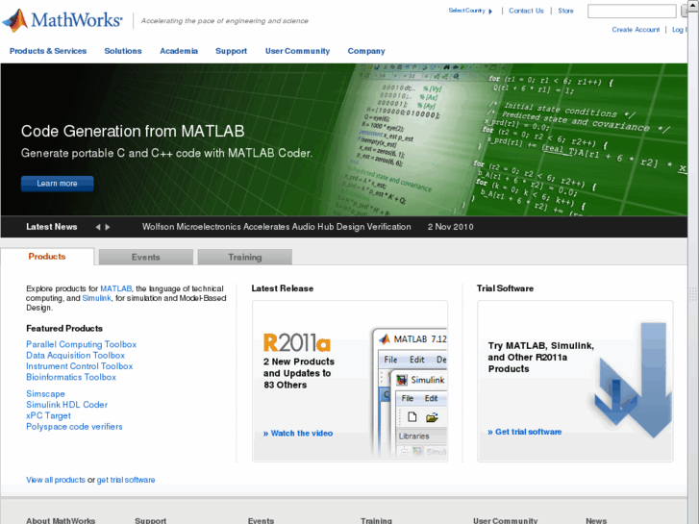Click the Learn more button
This screenshot has height=524, width=699.
click(57, 184)
